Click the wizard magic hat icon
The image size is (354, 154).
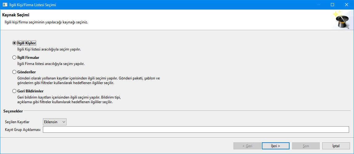(x=342, y=20)
